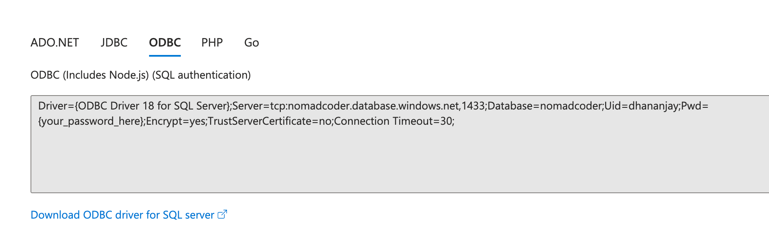Open the JDBC connection string tab
The image size is (769, 252).
pyautogui.click(x=114, y=43)
